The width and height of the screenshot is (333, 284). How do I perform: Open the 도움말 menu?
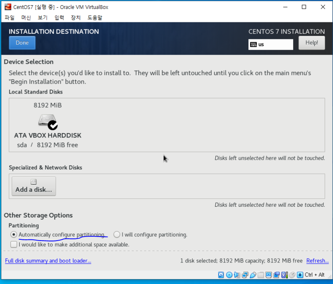click(95, 18)
